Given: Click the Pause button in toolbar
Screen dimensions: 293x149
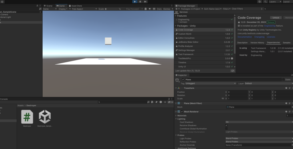Looking at the screenshot, I should click(140, 2).
